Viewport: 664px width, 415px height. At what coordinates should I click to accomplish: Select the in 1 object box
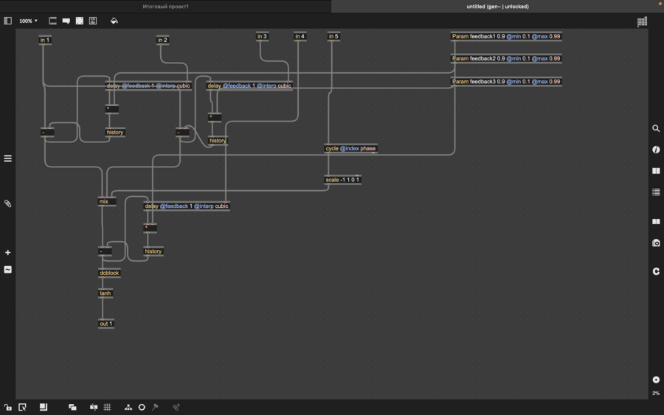(45, 41)
